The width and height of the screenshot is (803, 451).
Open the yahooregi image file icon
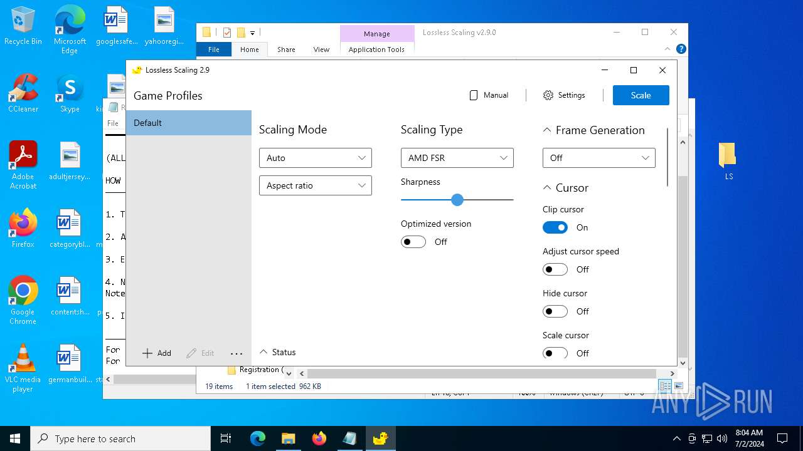point(164,26)
